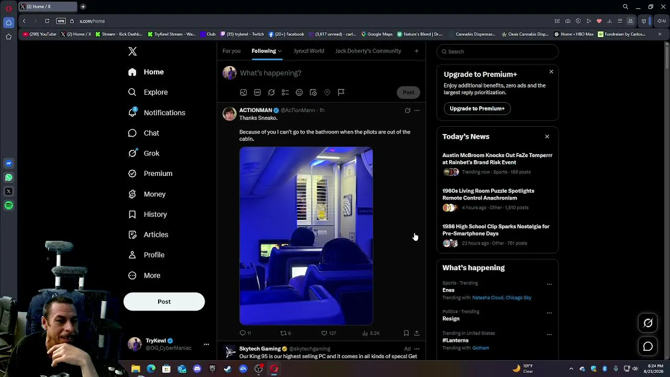The image size is (670, 377).
Task: Click the flag icon in composer toolbar
Action: [341, 92]
